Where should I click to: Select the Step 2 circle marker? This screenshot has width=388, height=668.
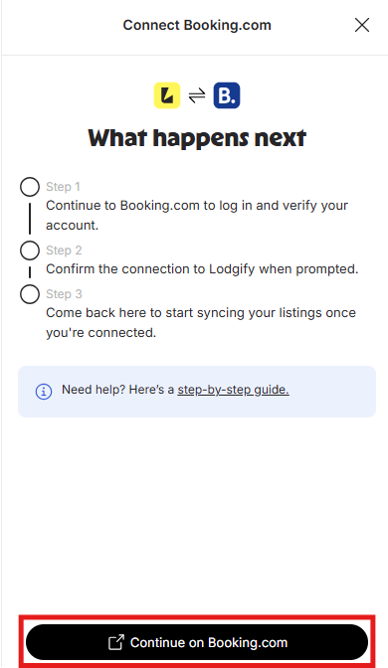pos(30,250)
